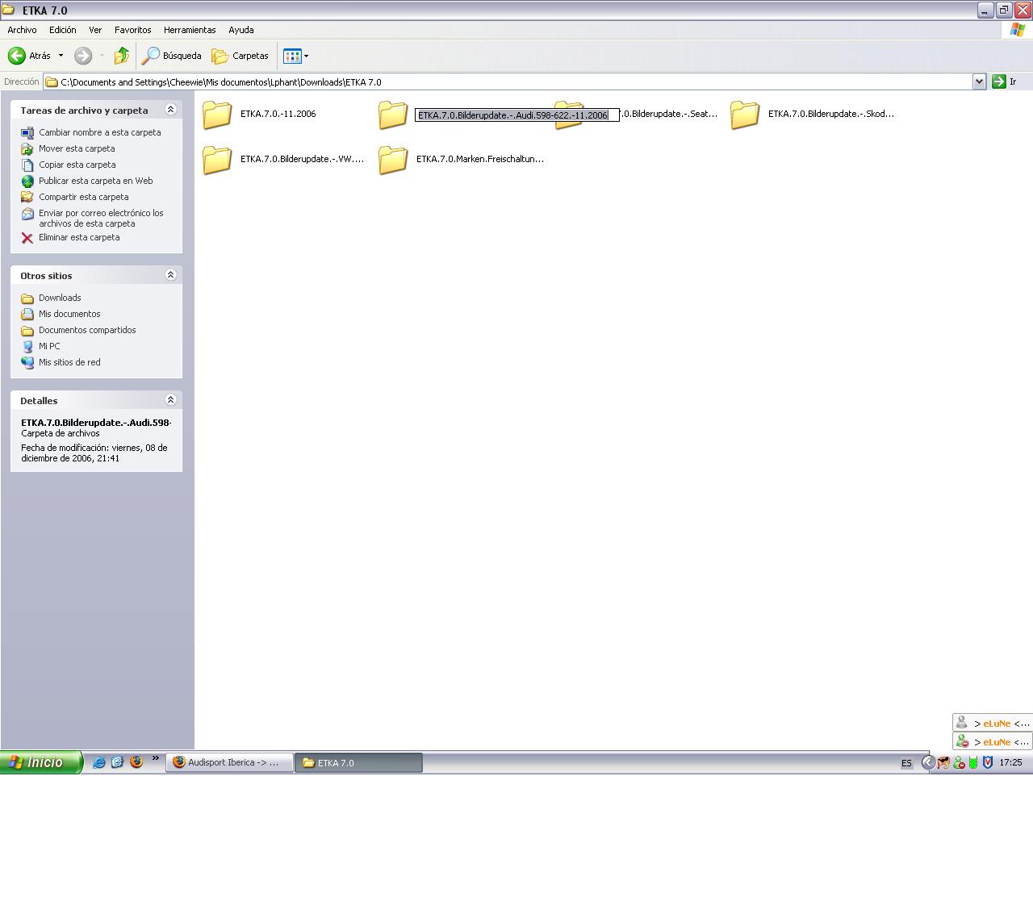
Task: Click the Messenger busy tray icon
Action: tap(958, 762)
